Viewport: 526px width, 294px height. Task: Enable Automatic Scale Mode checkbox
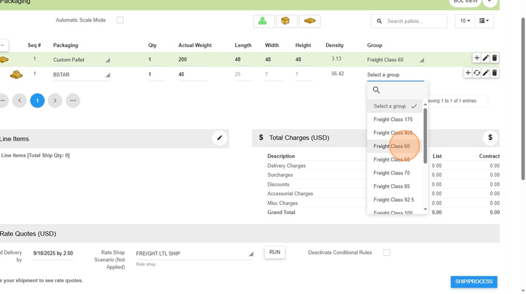point(120,20)
